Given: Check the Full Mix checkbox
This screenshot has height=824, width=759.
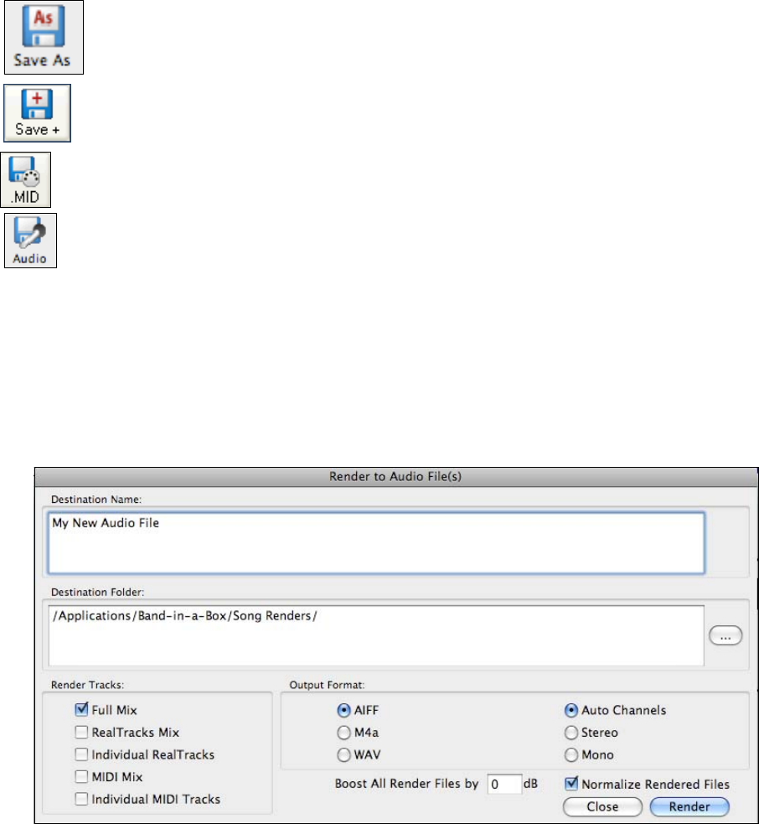Looking at the screenshot, I should pyautogui.click(x=81, y=709).
